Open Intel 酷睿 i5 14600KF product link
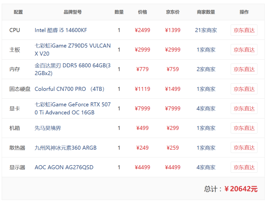This screenshot has height=203, width=267. coord(61,30)
